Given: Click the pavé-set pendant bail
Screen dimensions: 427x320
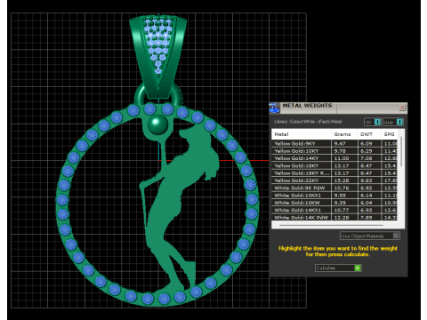Looking at the screenshot, I should coord(158,56).
